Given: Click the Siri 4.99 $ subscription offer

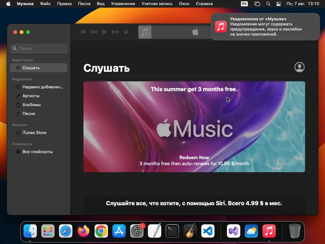Looking at the screenshot, I should pos(194,203).
